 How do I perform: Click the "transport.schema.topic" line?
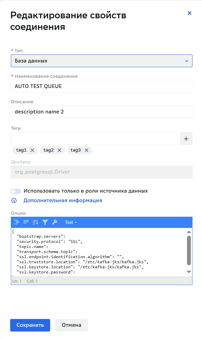pos(47,252)
